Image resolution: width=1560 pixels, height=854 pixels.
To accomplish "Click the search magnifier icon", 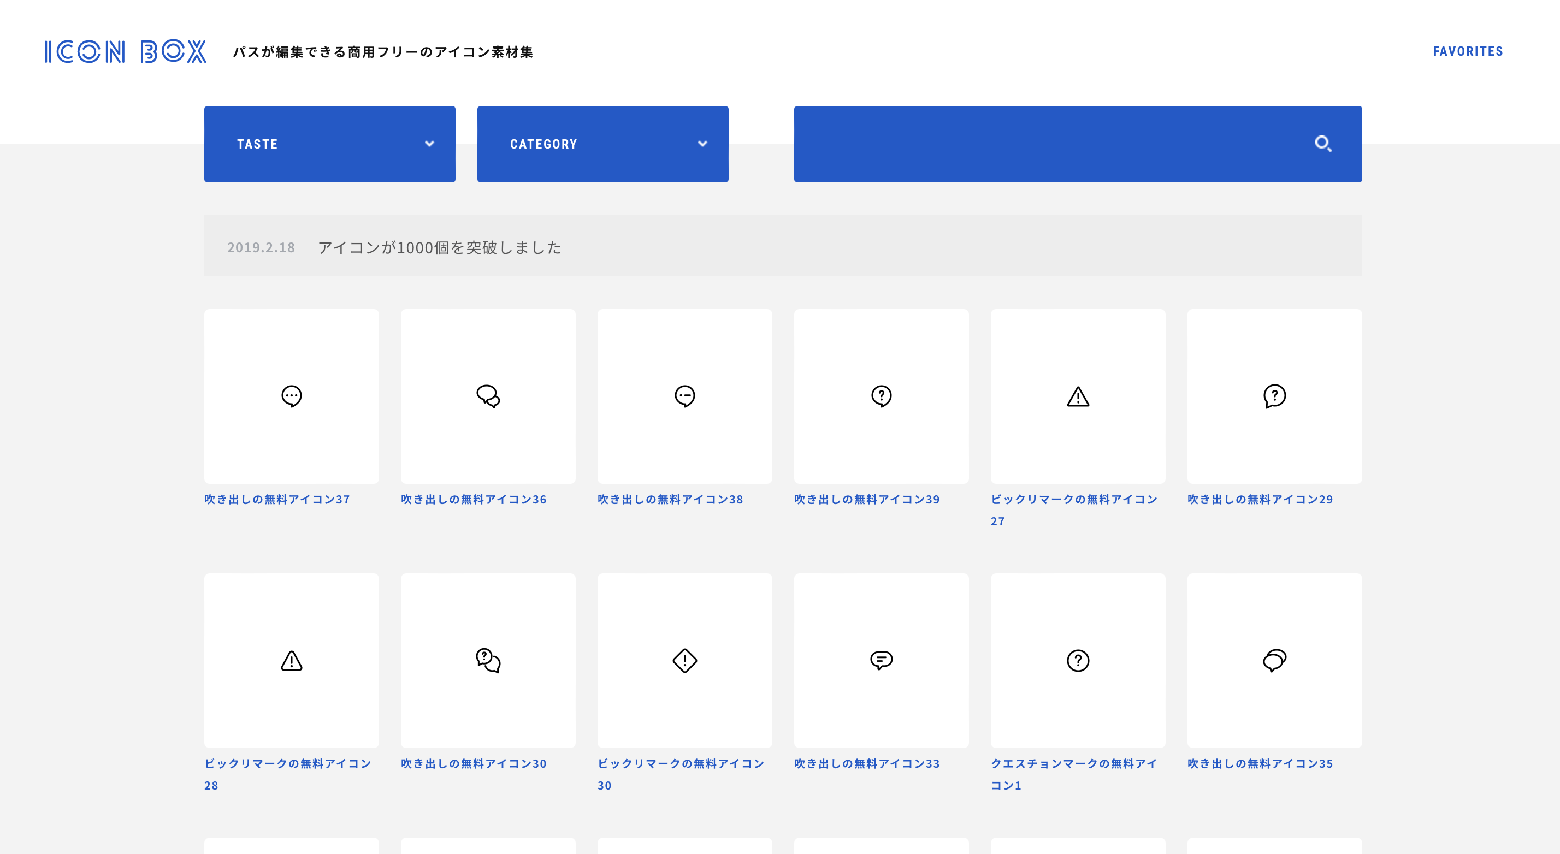I will tap(1322, 144).
